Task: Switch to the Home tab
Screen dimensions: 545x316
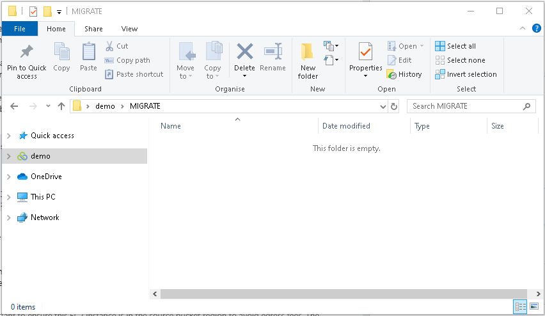Action: tap(56, 29)
